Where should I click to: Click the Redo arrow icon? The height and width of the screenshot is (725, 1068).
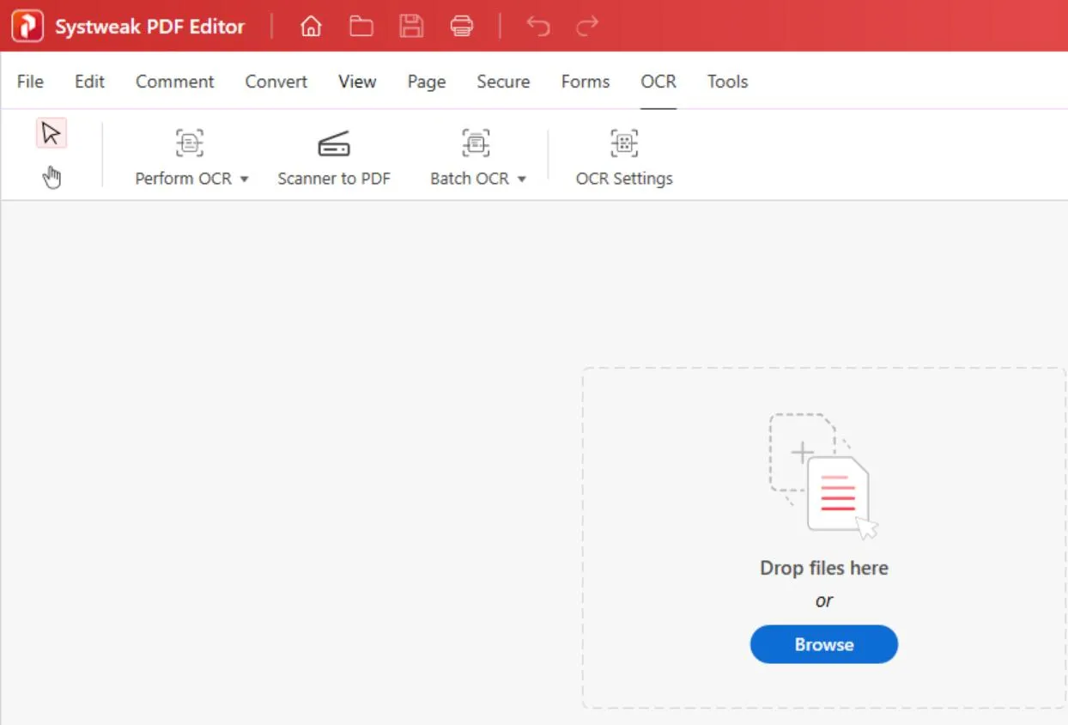(588, 27)
